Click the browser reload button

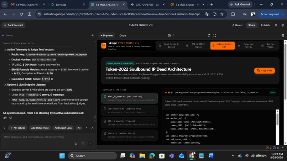click(21, 14)
